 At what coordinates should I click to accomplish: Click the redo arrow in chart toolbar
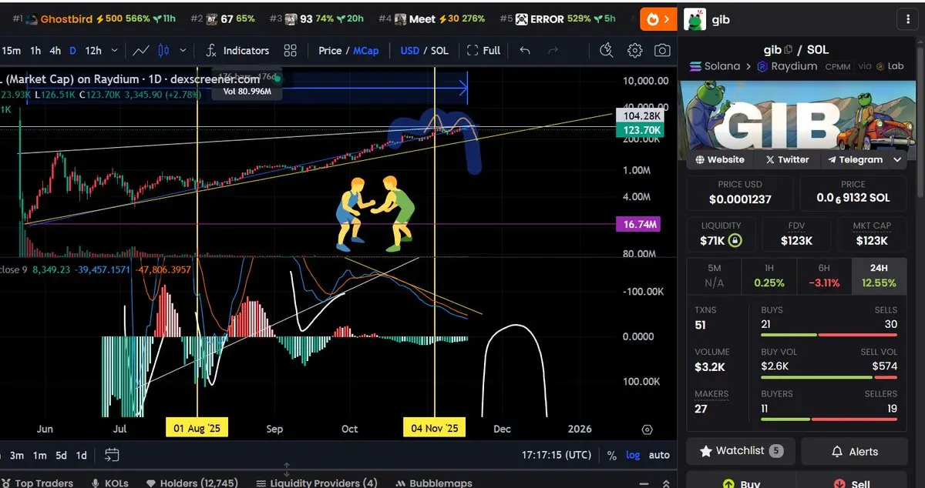coord(553,51)
